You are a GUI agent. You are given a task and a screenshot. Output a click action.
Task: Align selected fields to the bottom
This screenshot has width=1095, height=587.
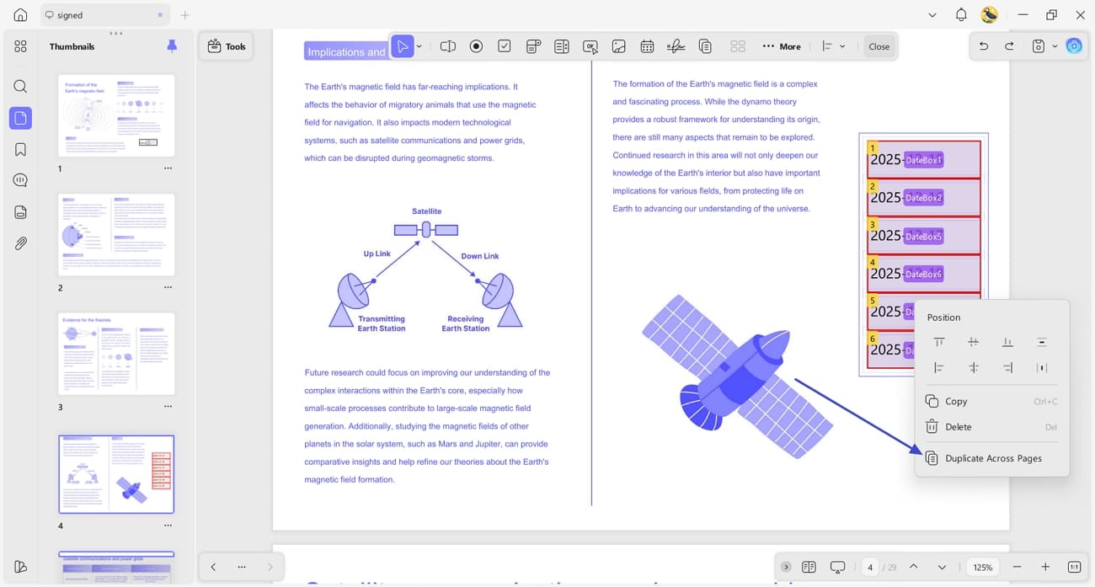tap(1007, 342)
